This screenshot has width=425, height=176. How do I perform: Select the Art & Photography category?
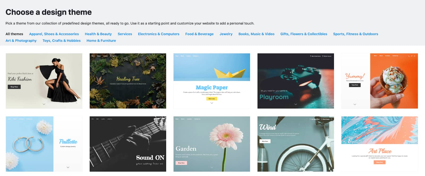click(21, 41)
